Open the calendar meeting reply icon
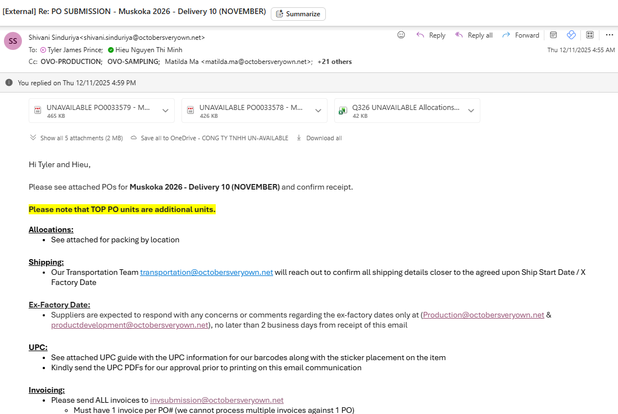 click(x=553, y=35)
